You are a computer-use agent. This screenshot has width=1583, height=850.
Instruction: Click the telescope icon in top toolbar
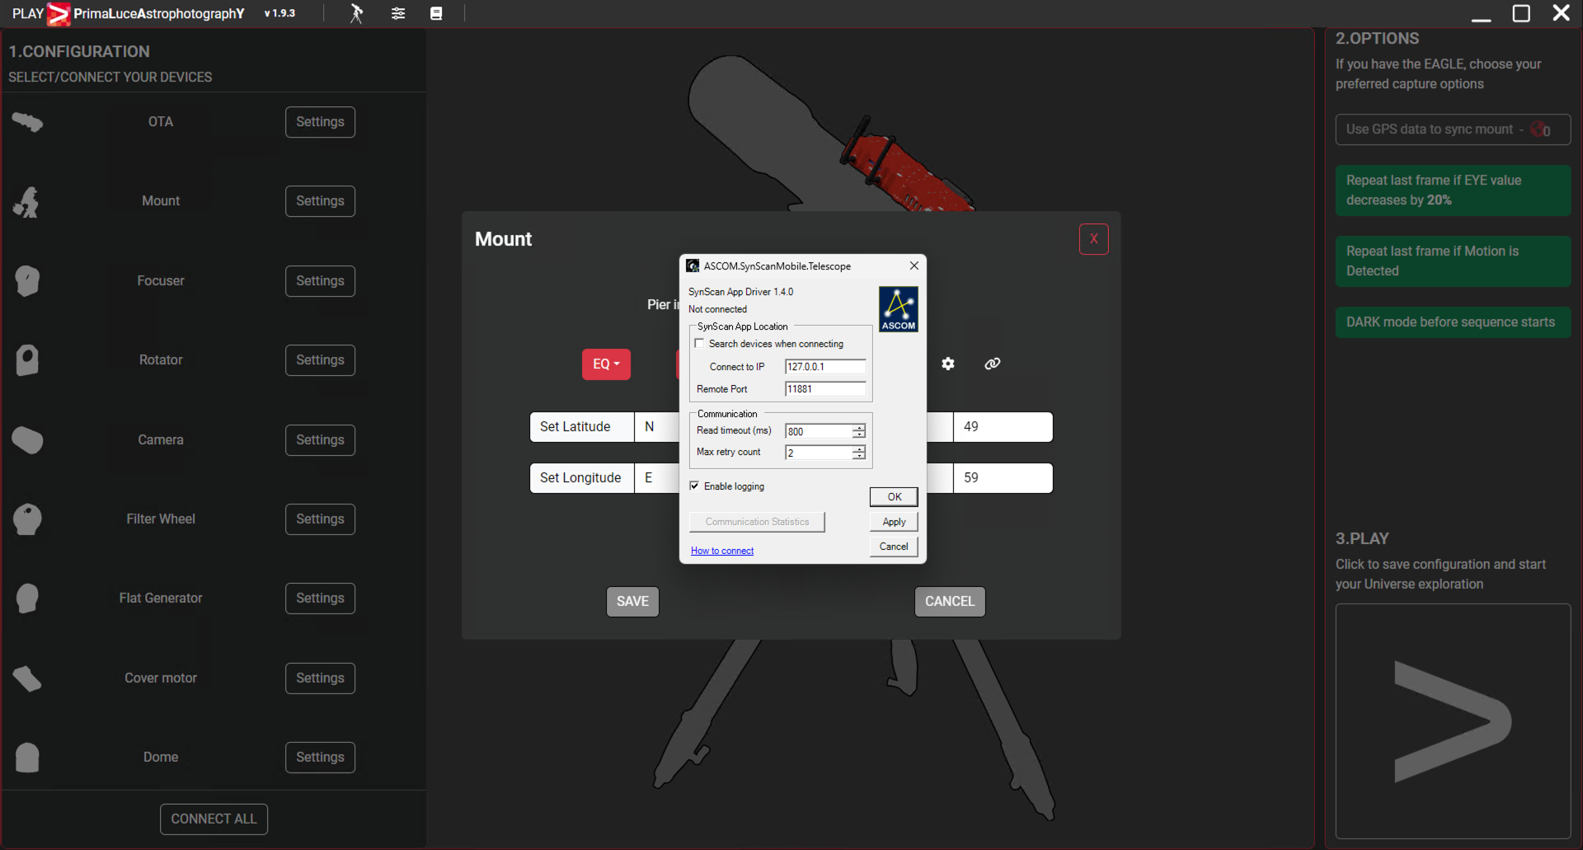click(x=356, y=13)
